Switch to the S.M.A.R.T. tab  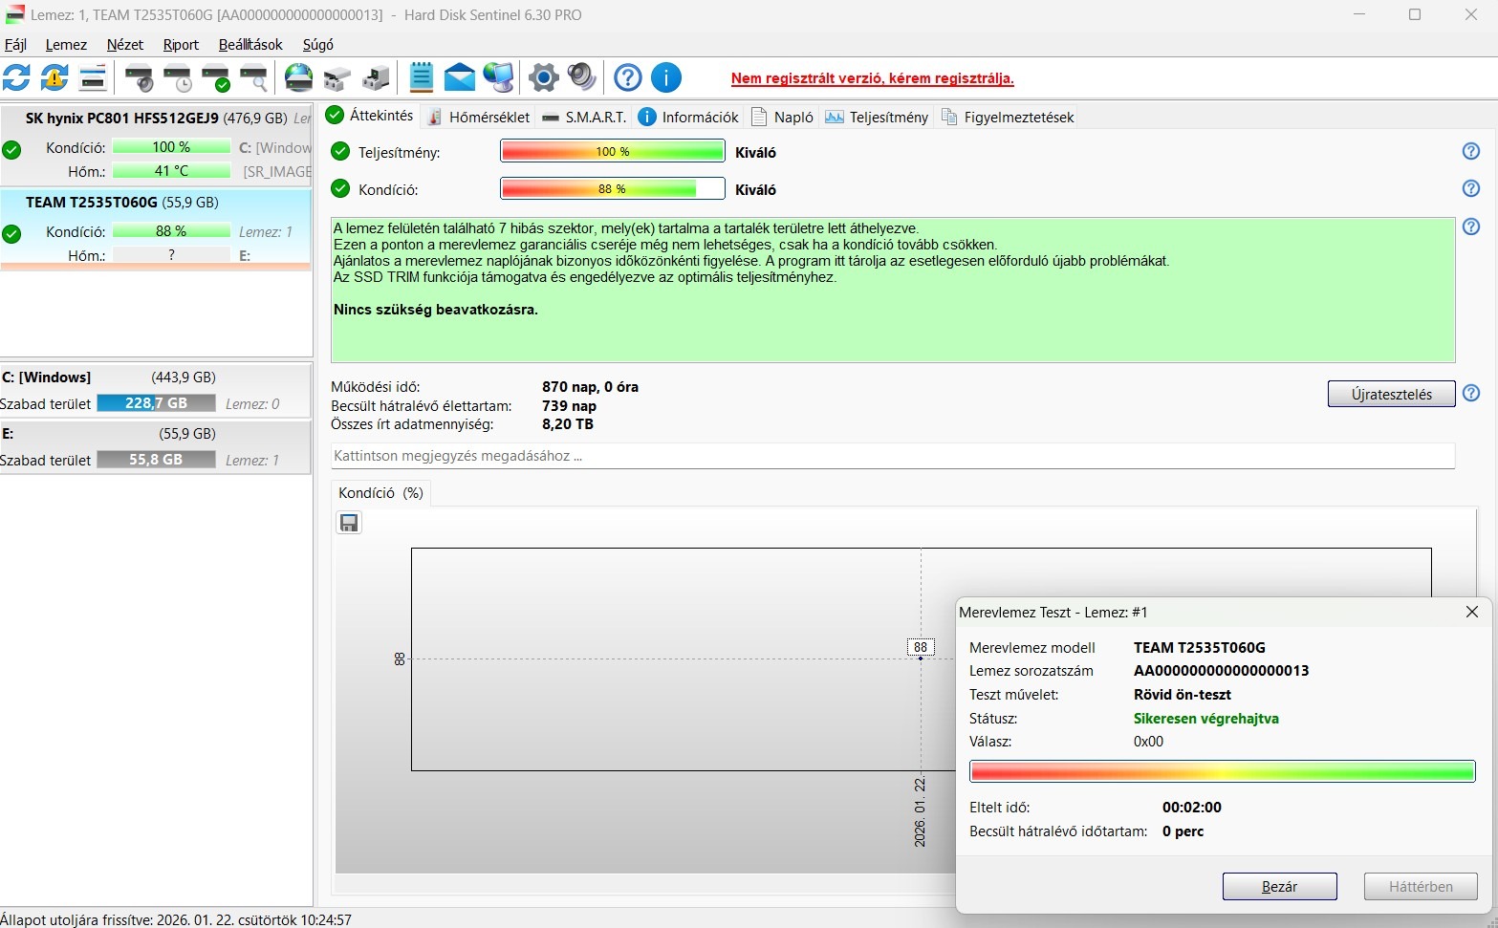[x=584, y=117]
